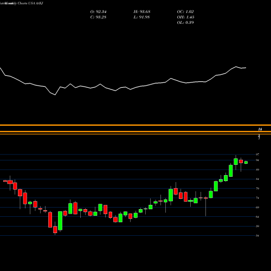Image resolution: width=271 pixels, height=271 pixels.
Task: Click the chart title ending in USA AAXJ
Action: tap(22, 3)
